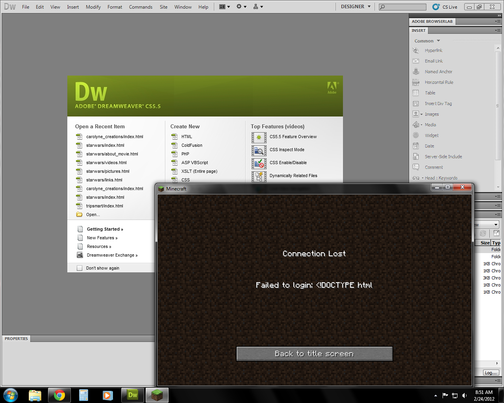This screenshot has height=403, width=504.
Task: Create a new XSLT (Entire page) document
Action: tap(199, 171)
